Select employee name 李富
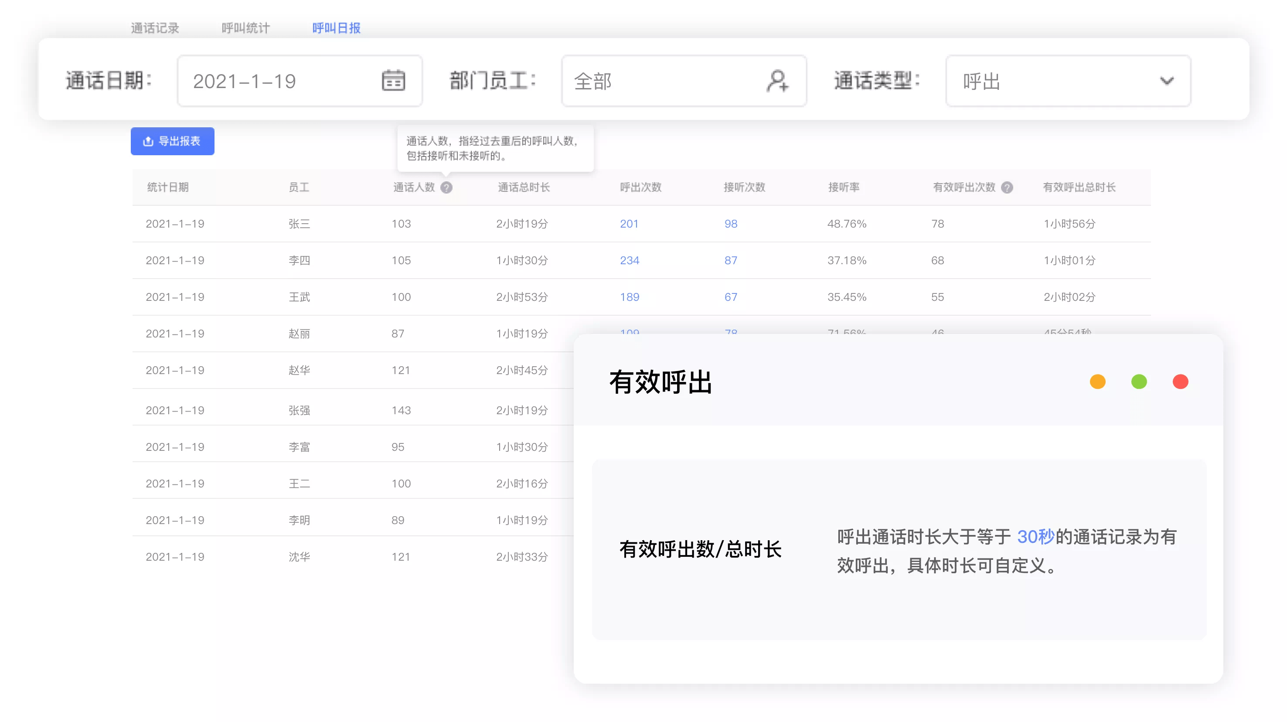The image size is (1287, 722). click(x=299, y=447)
